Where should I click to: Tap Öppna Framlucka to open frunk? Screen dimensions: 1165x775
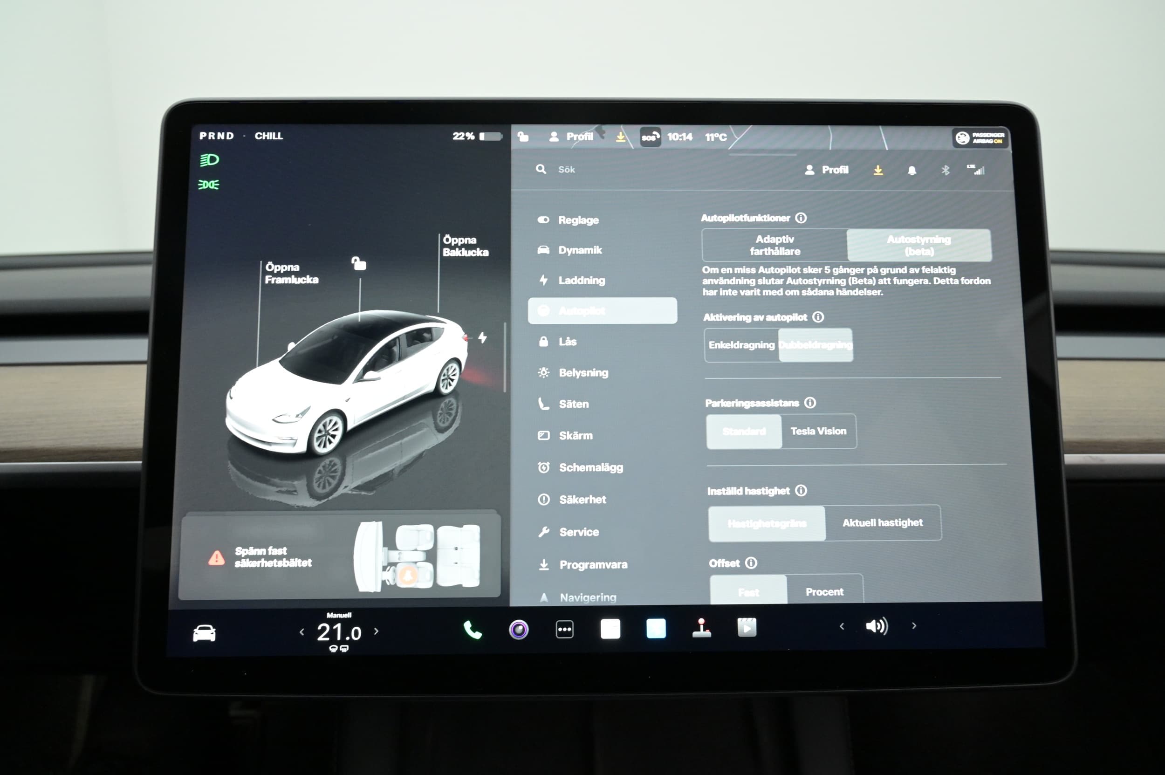(291, 274)
